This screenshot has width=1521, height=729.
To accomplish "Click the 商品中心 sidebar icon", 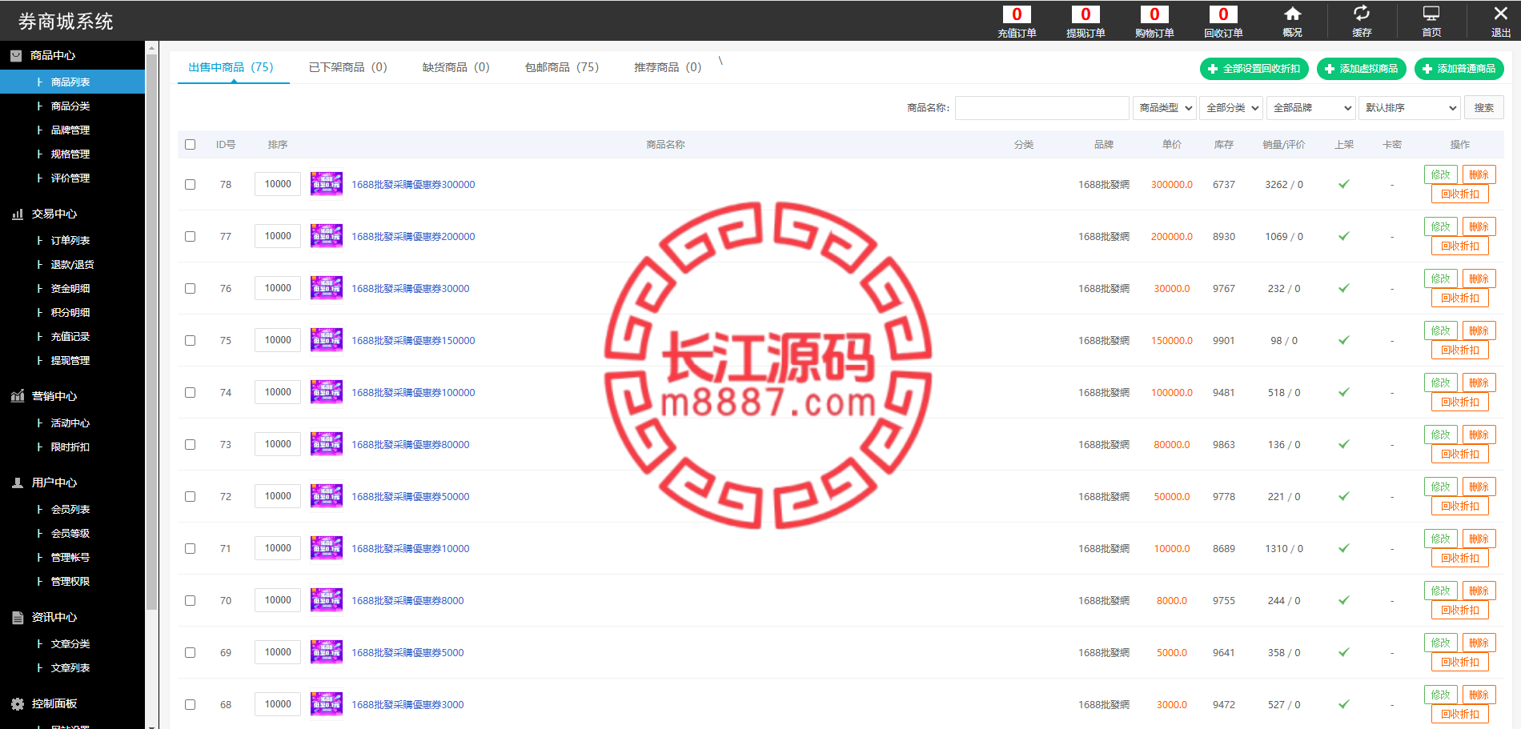I will [16, 55].
